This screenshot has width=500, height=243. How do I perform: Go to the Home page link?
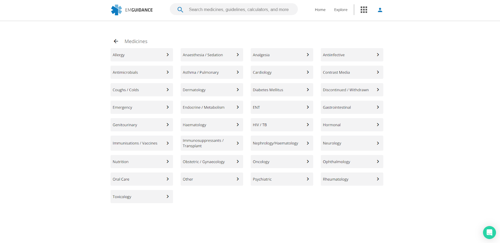point(320,10)
